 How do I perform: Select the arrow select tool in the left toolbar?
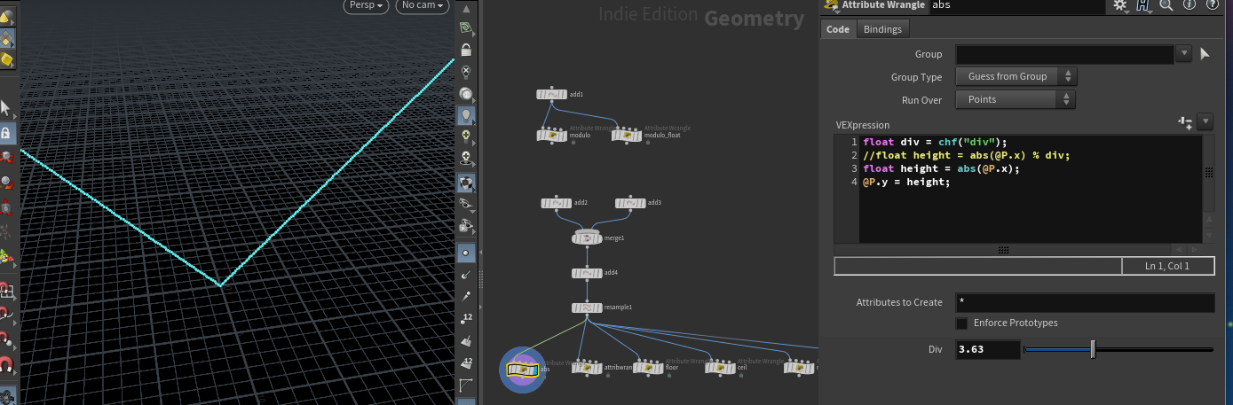(x=6, y=108)
